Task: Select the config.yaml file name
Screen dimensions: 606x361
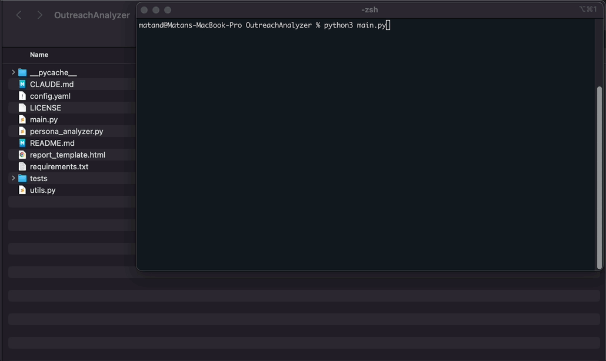Action: coord(50,96)
